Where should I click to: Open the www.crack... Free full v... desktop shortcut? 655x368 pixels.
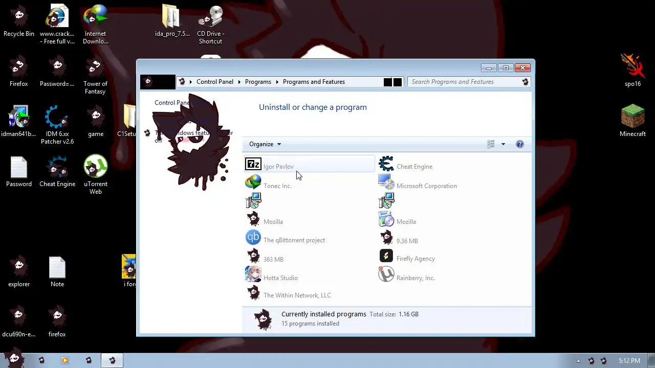(x=57, y=25)
